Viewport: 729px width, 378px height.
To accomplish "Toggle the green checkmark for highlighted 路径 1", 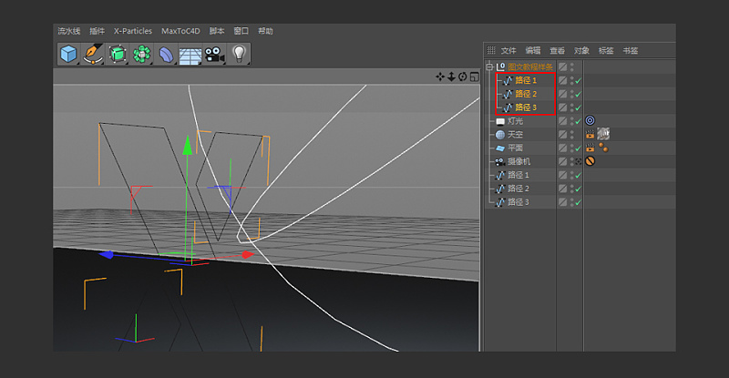I will click(x=579, y=80).
